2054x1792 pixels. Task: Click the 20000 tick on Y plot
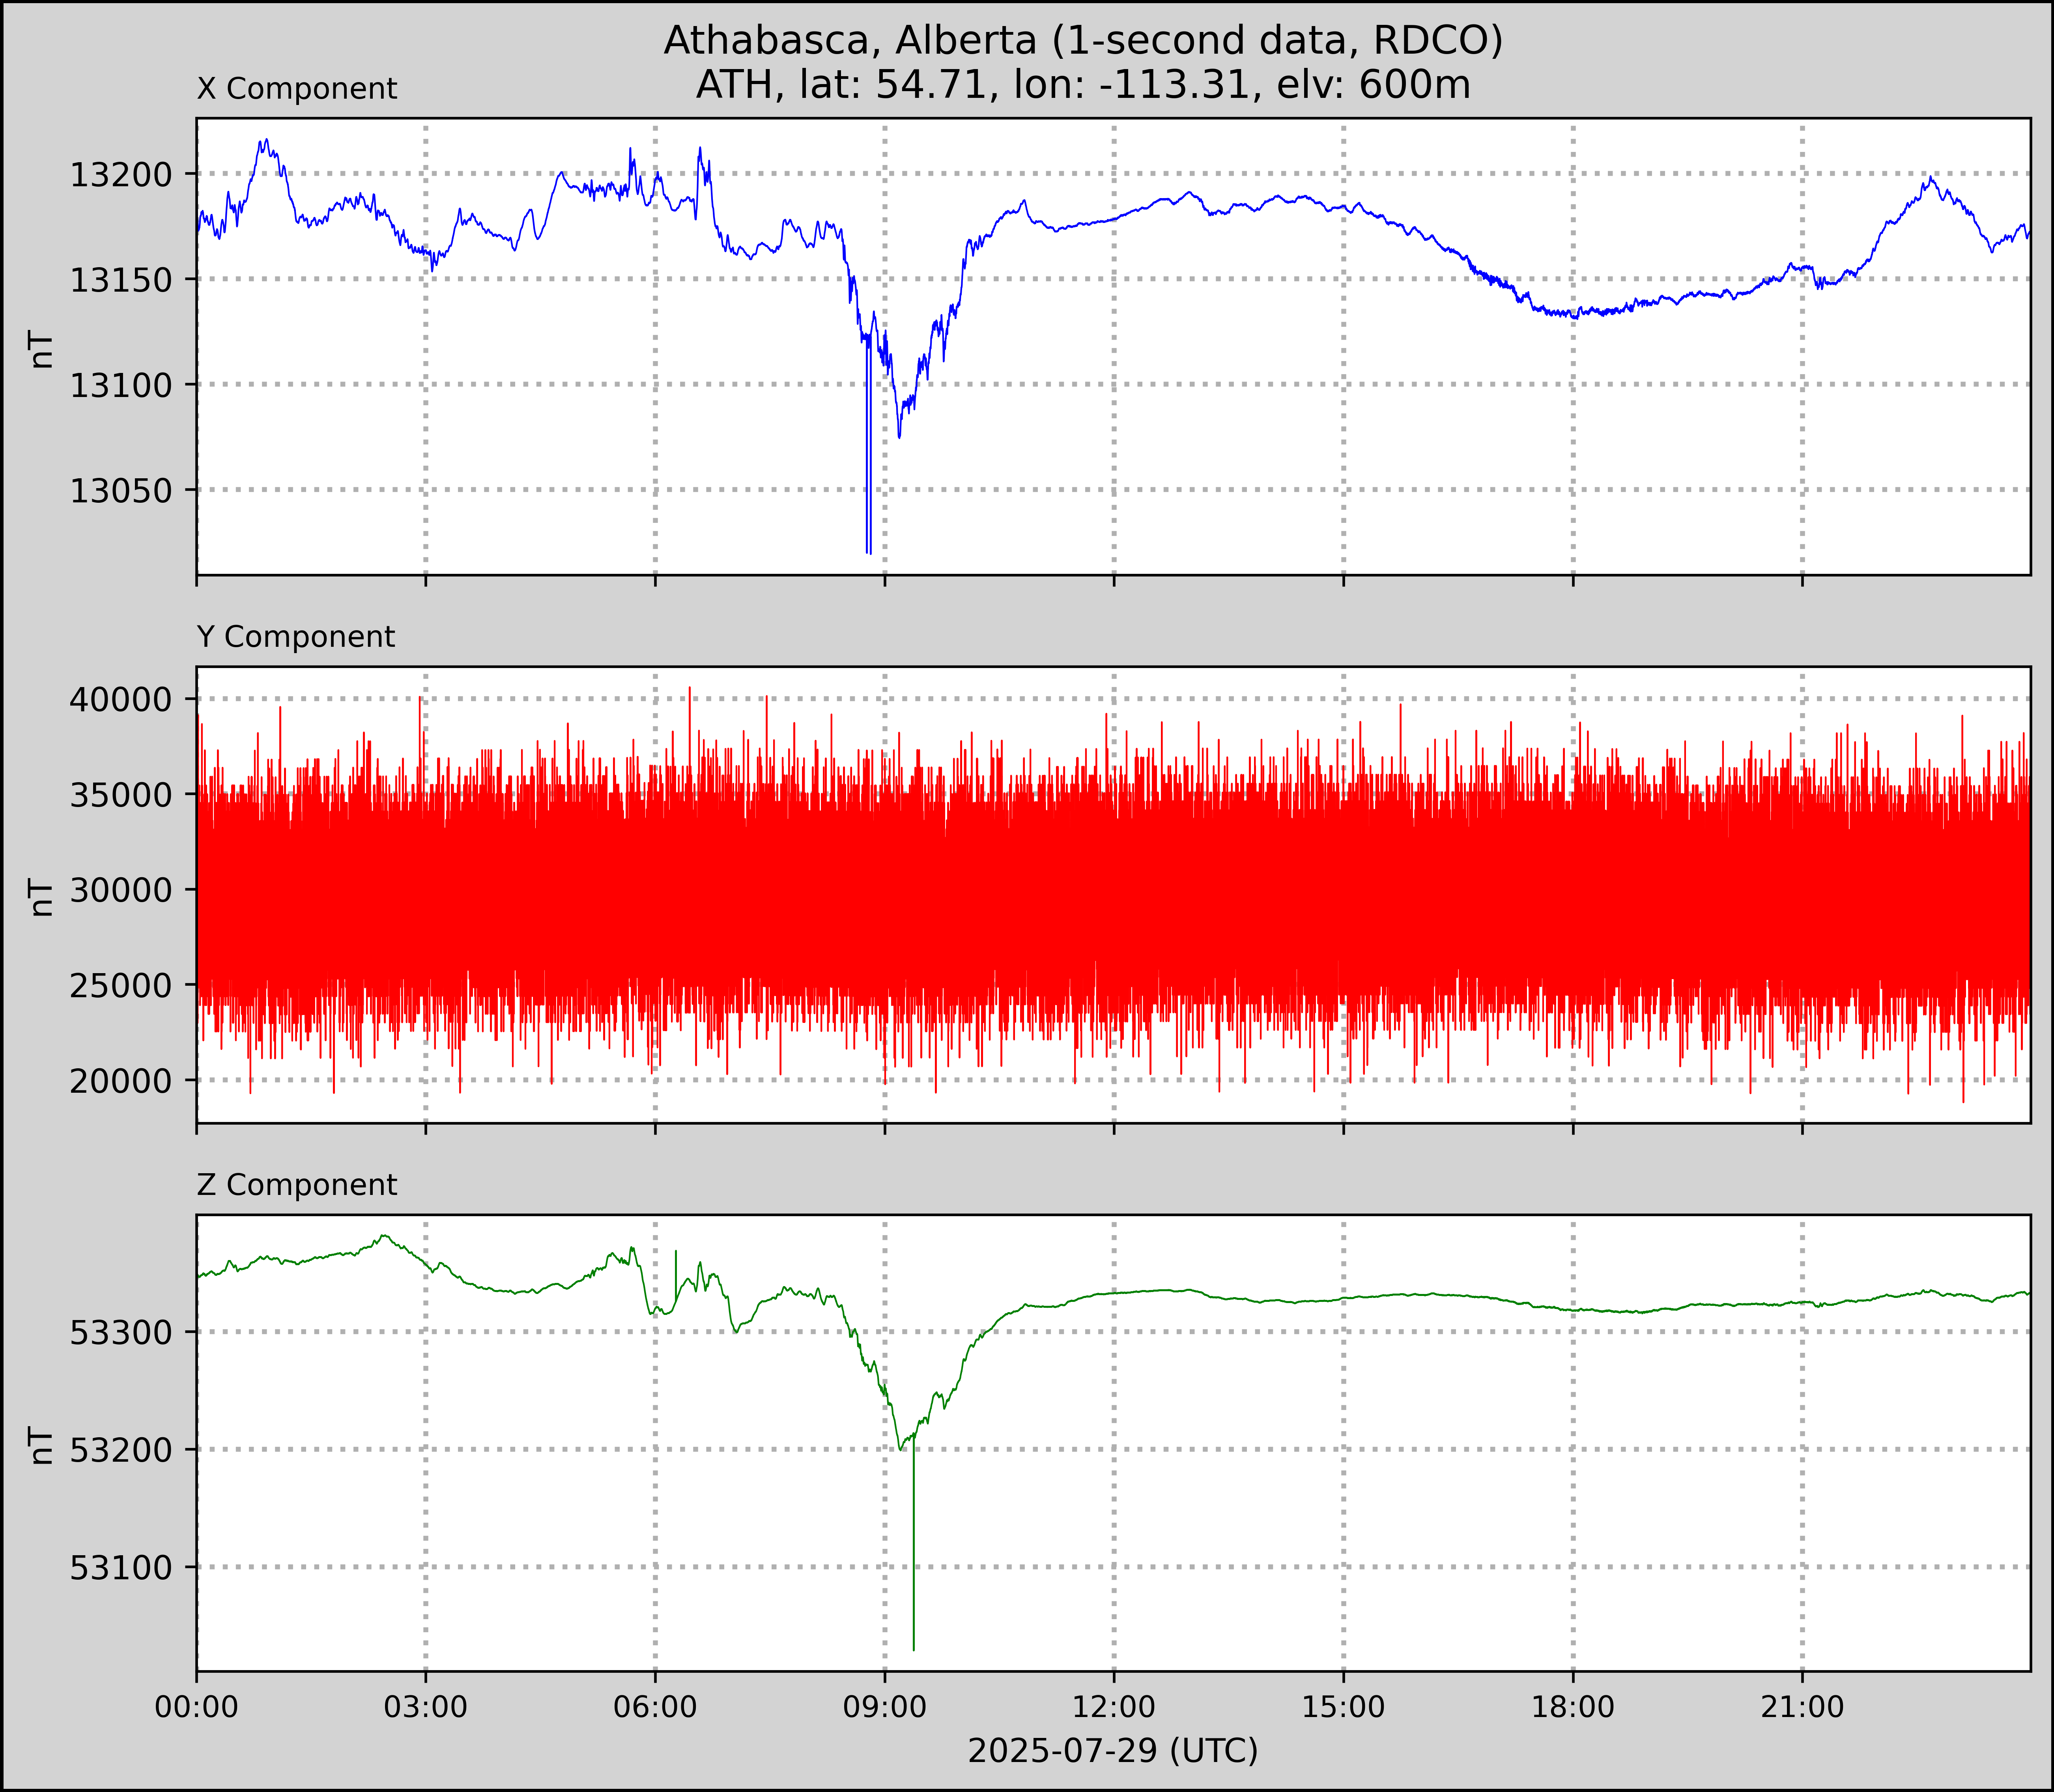[x=120, y=1081]
